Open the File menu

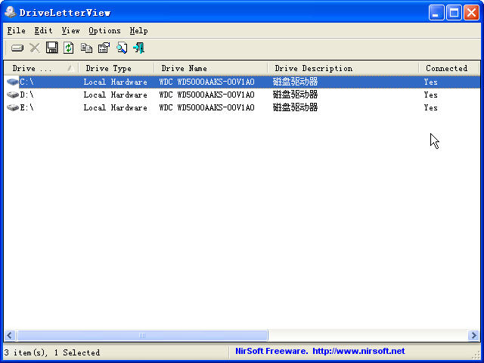click(16, 30)
